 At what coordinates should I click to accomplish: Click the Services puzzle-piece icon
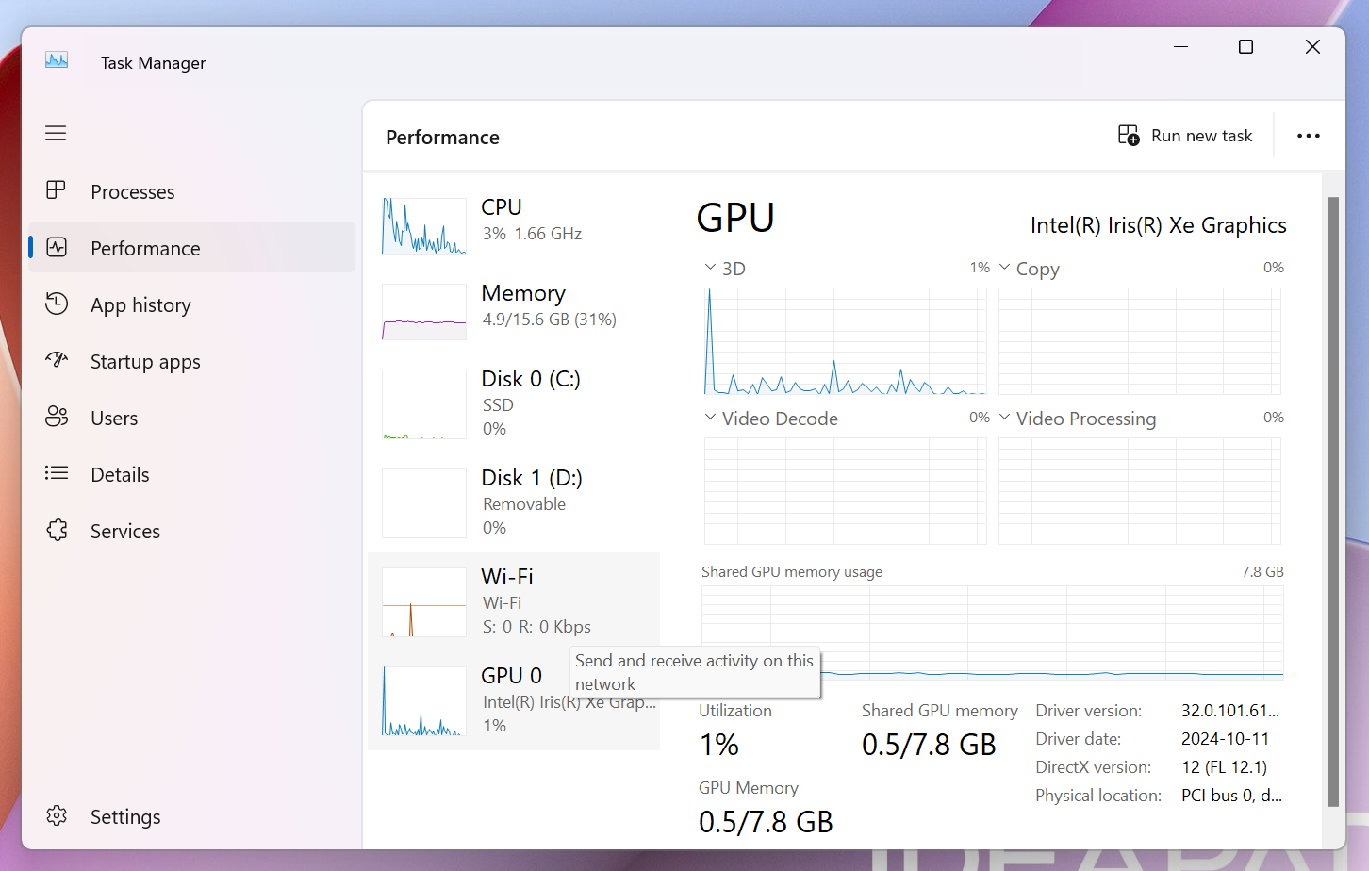57,530
